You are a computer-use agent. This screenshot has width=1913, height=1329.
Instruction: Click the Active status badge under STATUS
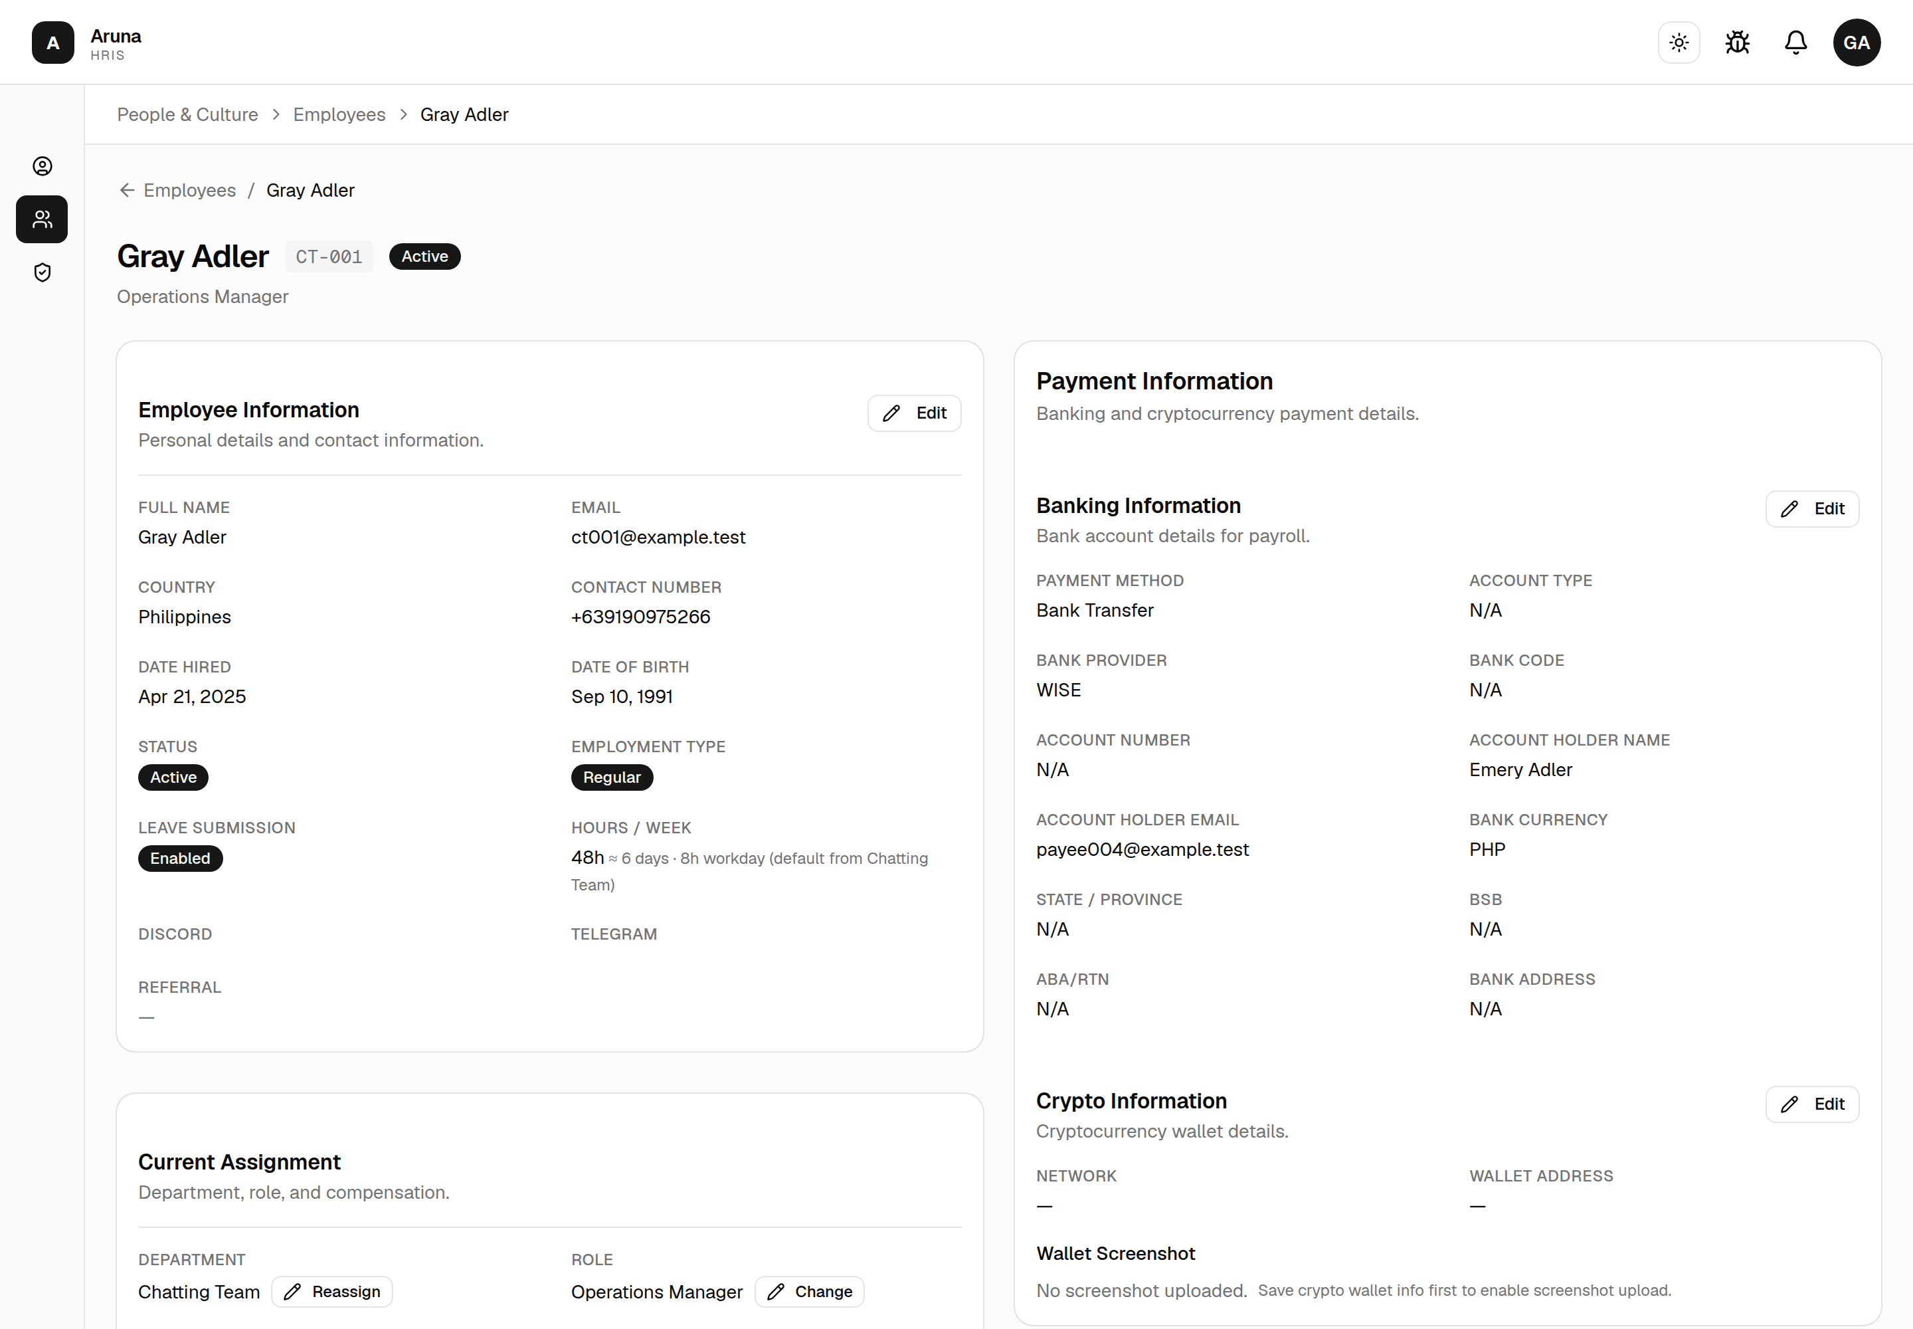click(173, 777)
